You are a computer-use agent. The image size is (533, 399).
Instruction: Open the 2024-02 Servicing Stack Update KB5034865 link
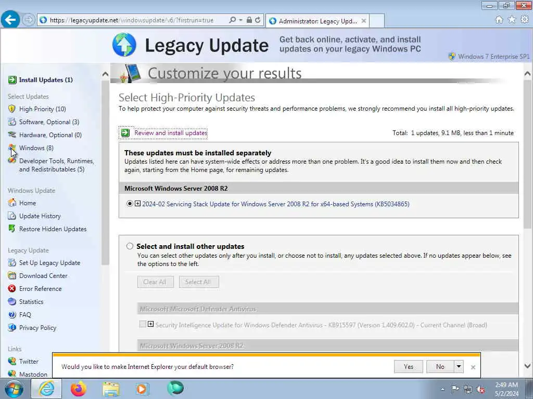coord(276,204)
